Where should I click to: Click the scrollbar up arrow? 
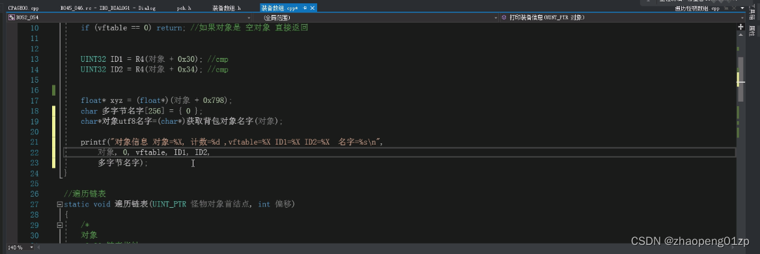pyautogui.click(x=740, y=35)
